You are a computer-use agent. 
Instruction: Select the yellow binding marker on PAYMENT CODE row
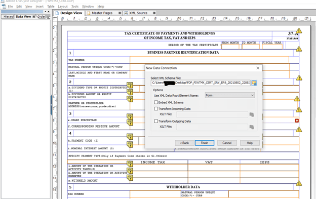click(130, 137)
